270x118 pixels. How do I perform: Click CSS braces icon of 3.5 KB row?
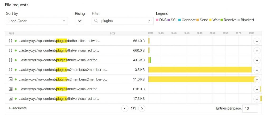pyautogui.click(x=11, y=70)
